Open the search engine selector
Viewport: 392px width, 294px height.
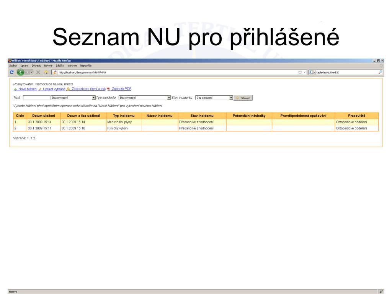pyautogui.click(x=312, y=72)
